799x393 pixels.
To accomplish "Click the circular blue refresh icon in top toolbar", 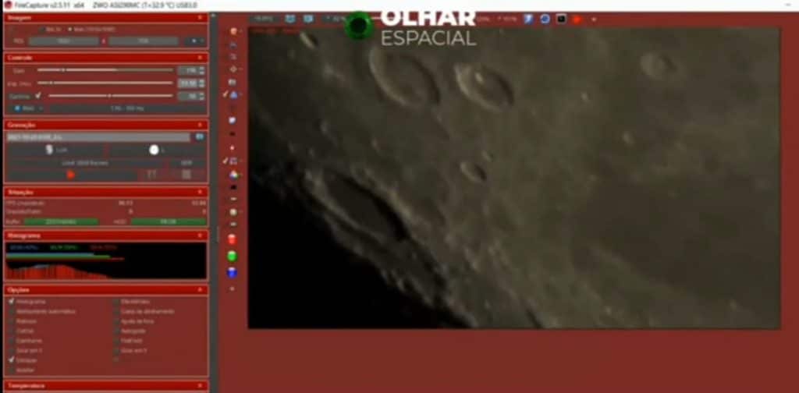I will pyautogui.click(x=545, y=19).
